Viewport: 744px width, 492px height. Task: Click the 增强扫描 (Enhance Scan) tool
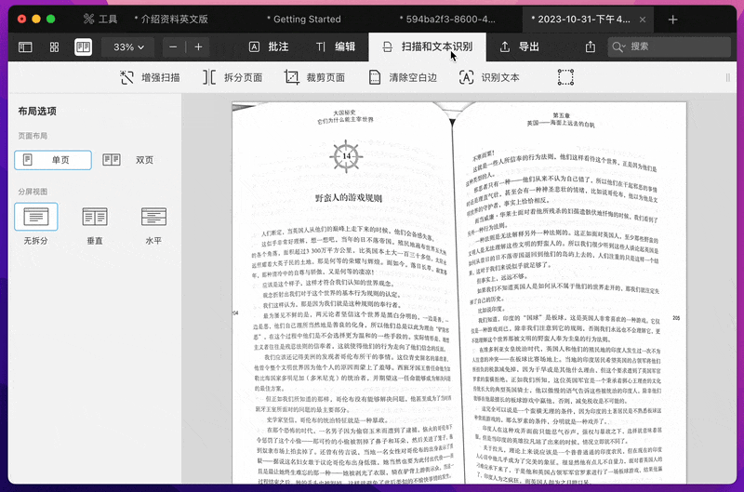point(150,78)
